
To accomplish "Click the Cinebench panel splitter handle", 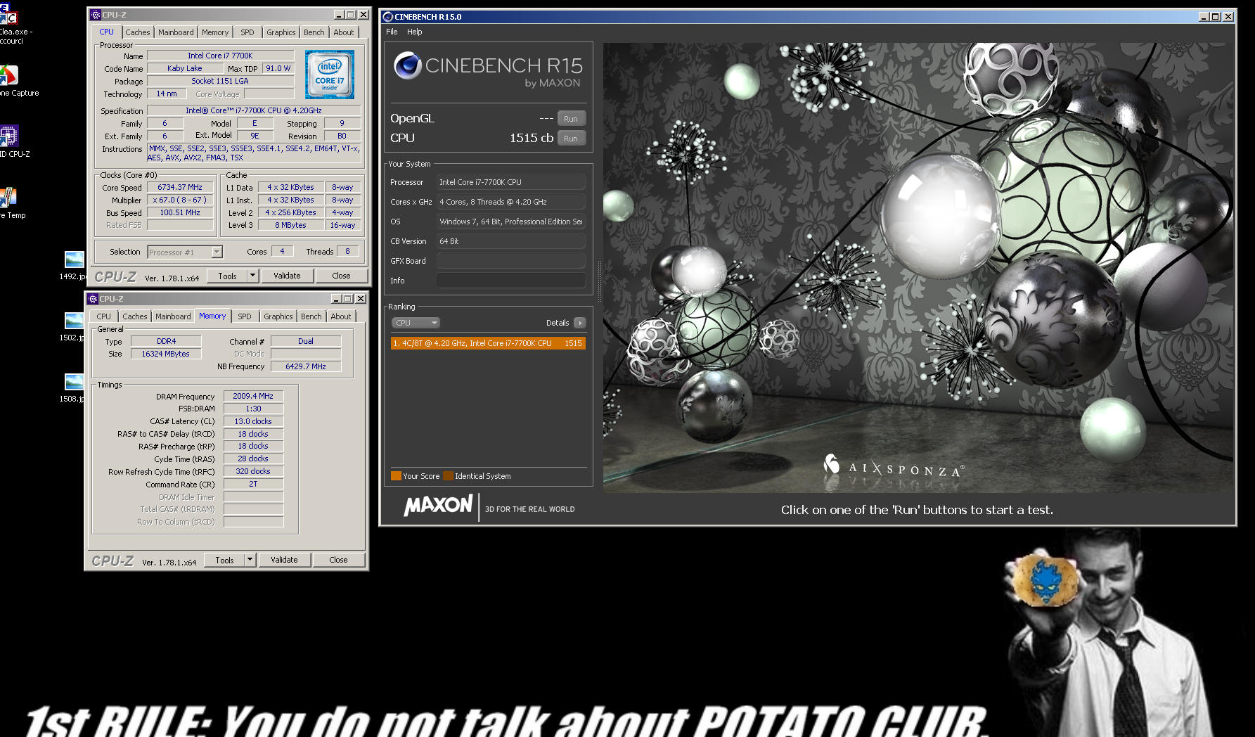I will [599, 281].
